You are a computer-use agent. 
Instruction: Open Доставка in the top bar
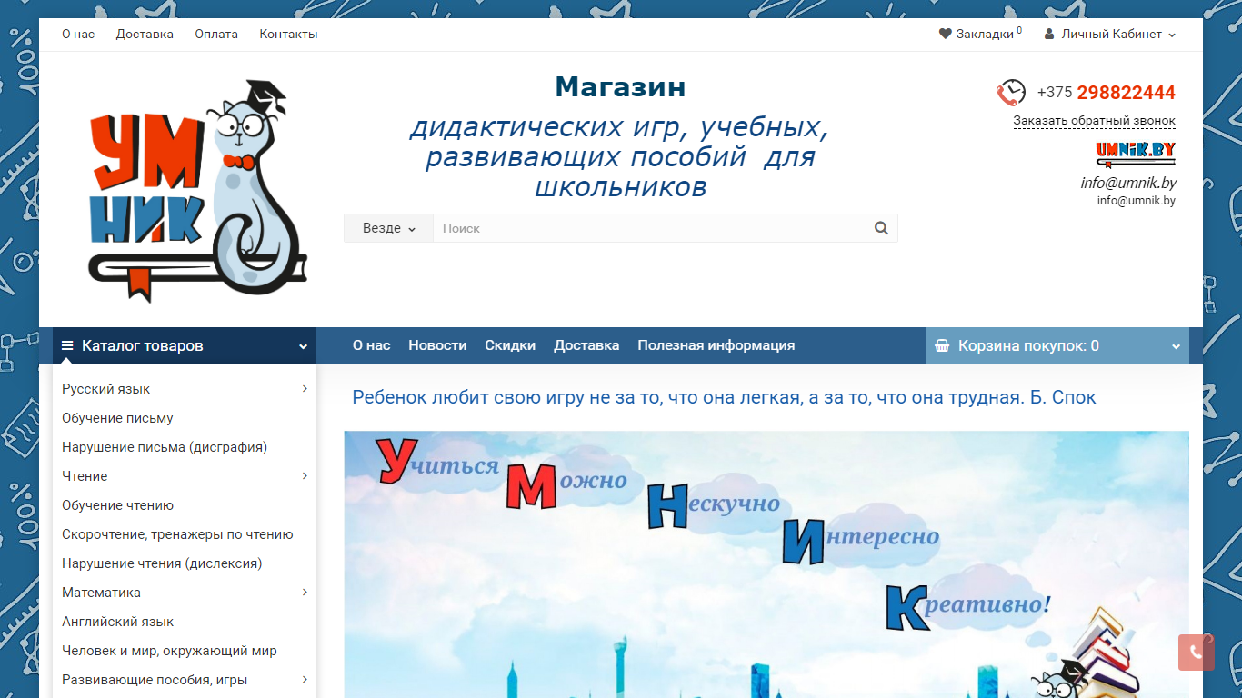click(145, 34)
